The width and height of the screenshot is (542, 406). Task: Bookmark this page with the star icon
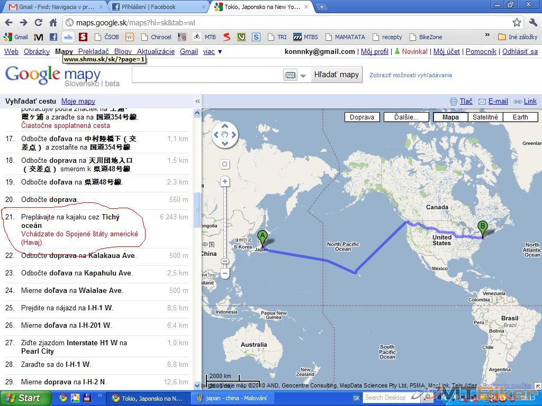[x=517, y=23]
